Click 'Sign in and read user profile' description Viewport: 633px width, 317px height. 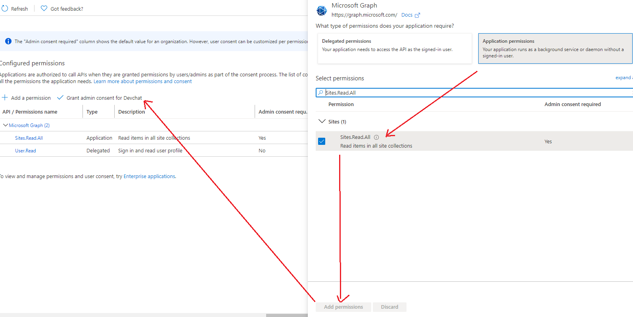point(150,151)
